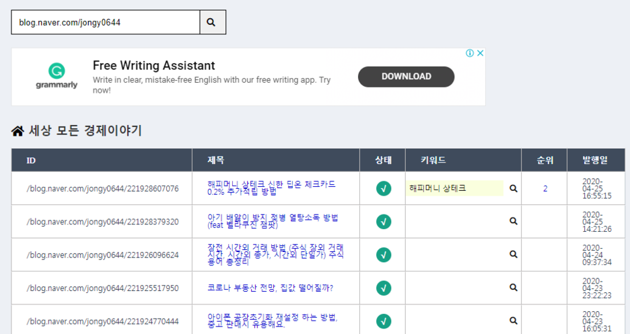Click the green status check for post 221925517950
This screenshot has width=630, height=334.
[384, 288]
